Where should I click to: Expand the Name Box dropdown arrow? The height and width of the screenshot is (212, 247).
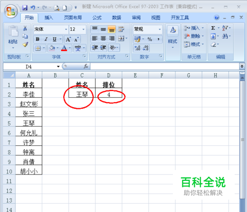(x=58, y=67)
